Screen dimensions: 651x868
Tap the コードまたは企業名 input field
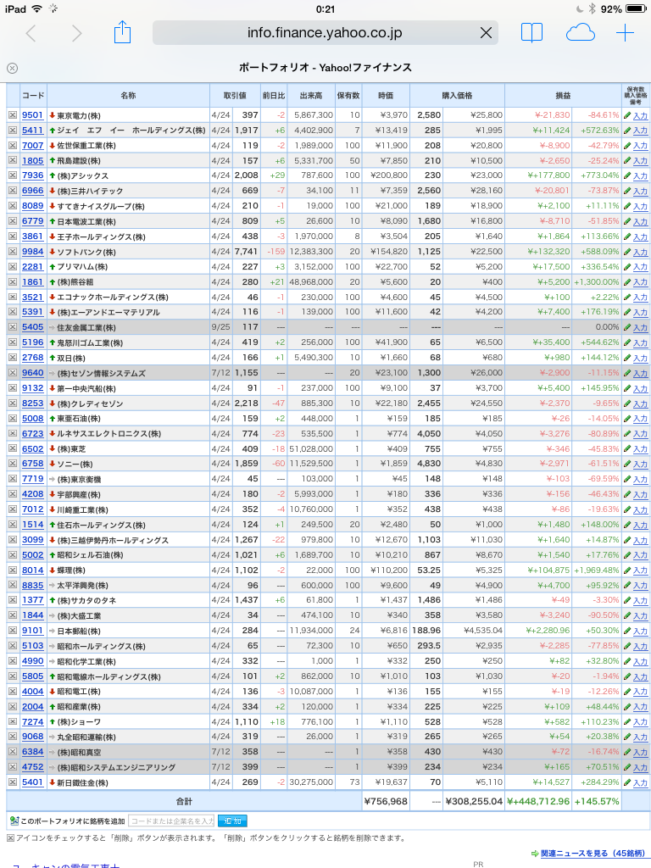pos(171,821)
